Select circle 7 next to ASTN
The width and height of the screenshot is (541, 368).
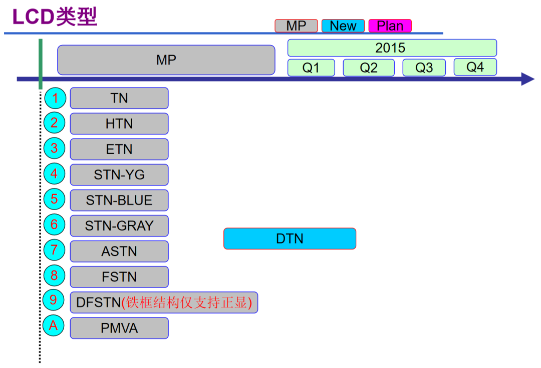pos(55,250)
